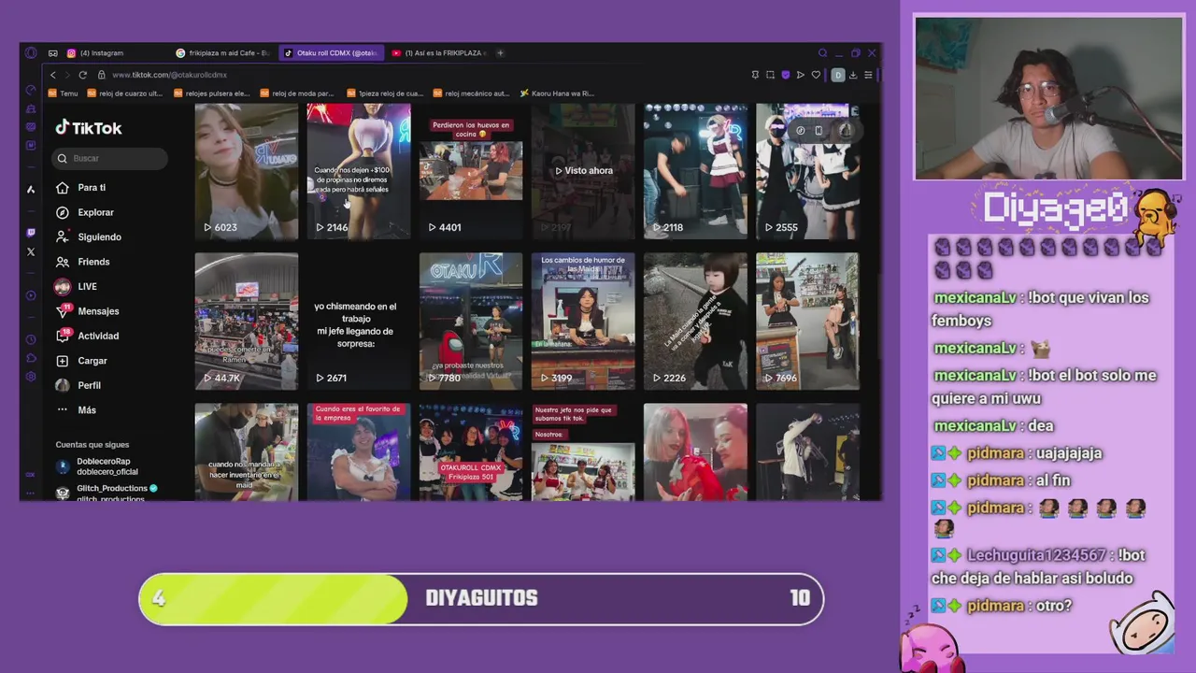Open video with 2118 views
Viewport: 1196px width, 673px height.
[x=695, y=171]
